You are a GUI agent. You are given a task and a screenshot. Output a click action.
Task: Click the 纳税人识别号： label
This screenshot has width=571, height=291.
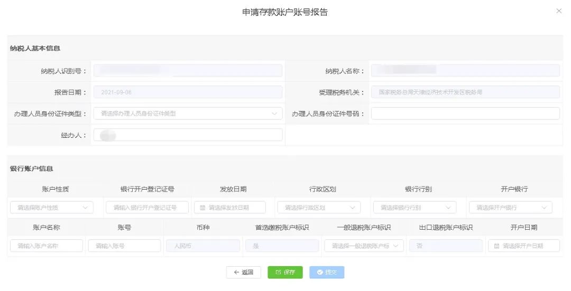click(64, 71)
